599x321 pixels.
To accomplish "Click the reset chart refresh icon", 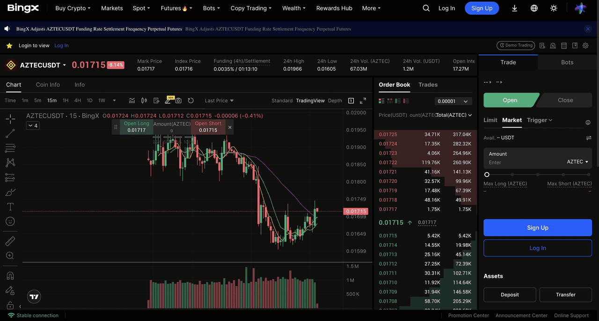I will coord(190,100).
